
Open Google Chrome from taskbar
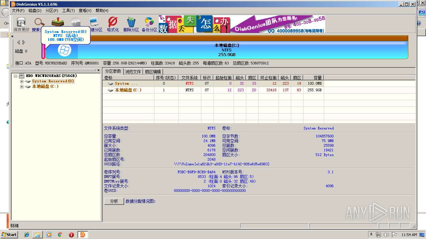60,235
